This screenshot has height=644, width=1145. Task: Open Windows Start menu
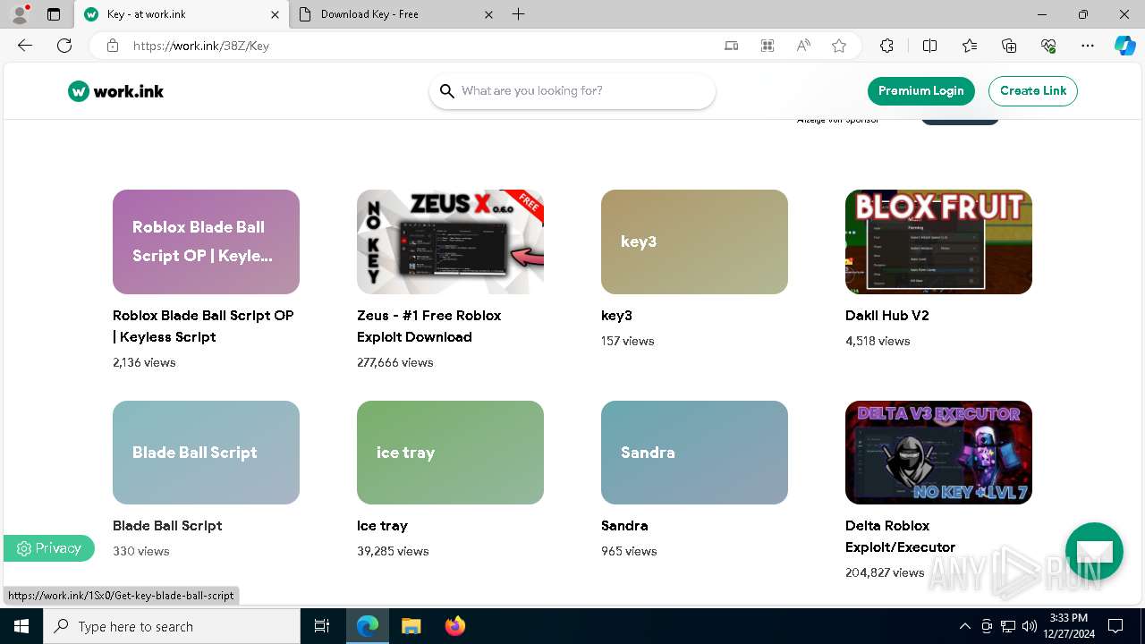point(21,626)
